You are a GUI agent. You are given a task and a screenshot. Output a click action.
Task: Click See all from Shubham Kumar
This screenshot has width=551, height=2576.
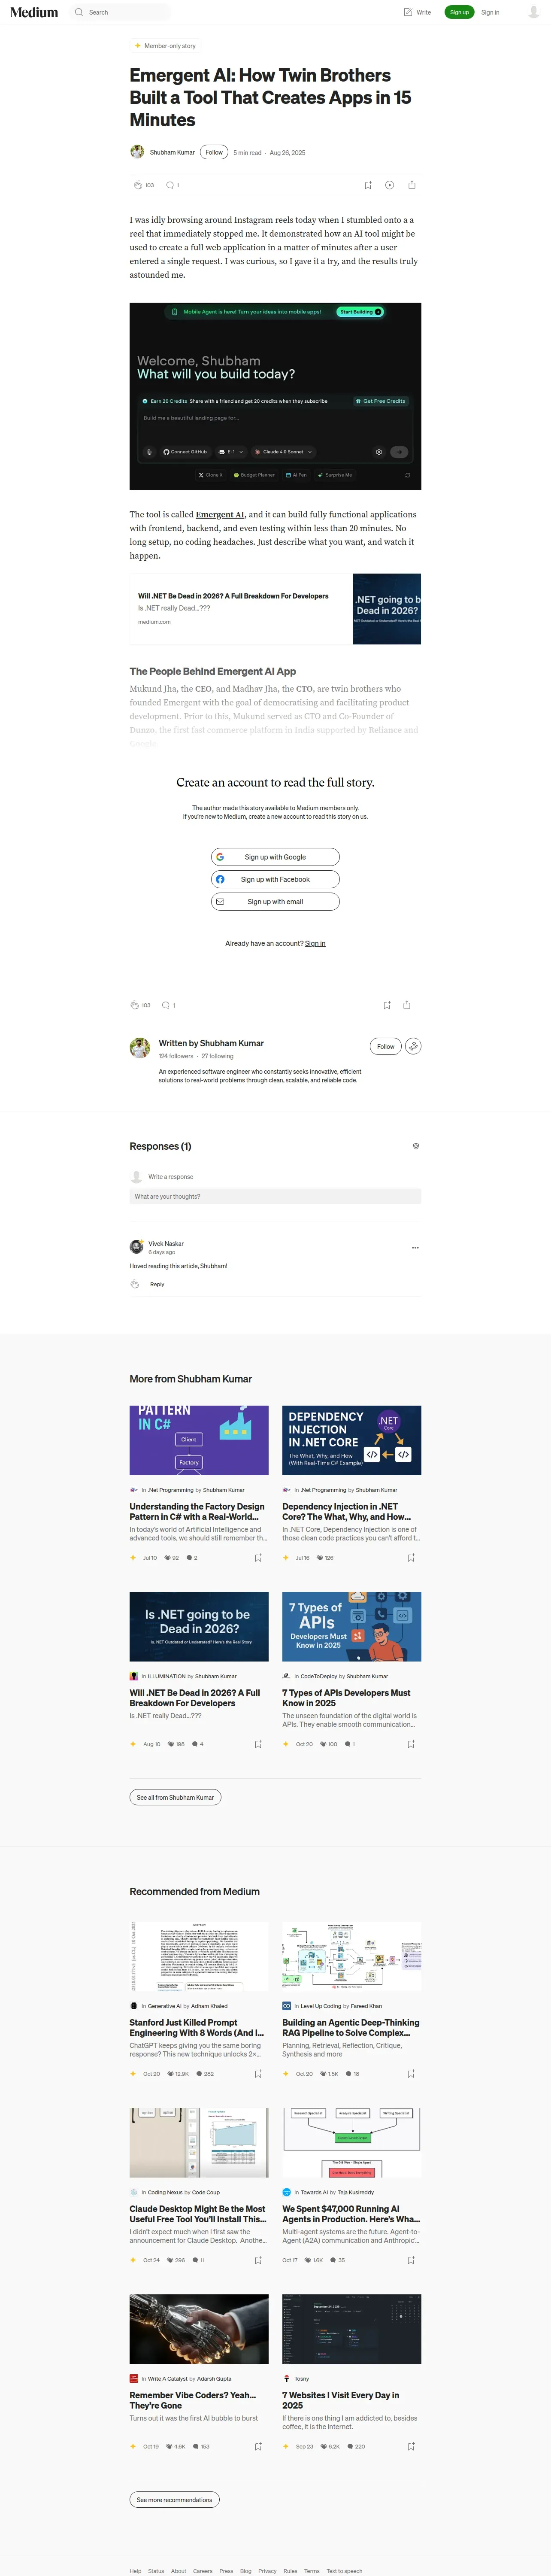(x=175, y=1797)
